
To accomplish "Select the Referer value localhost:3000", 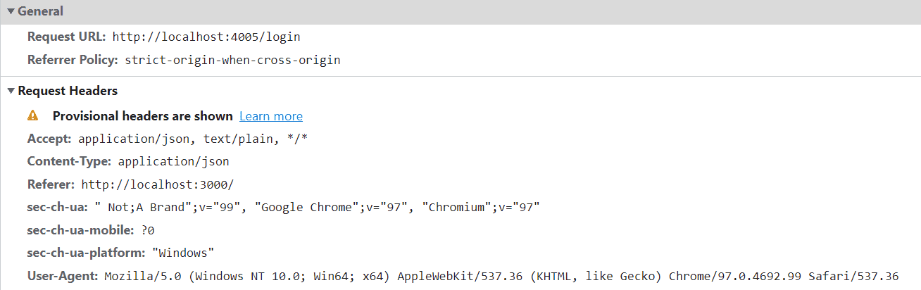I will (x=157, y=184).
